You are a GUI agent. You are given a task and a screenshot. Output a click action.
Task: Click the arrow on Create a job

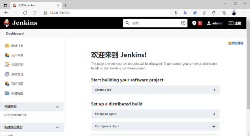(x=214, y=90)
